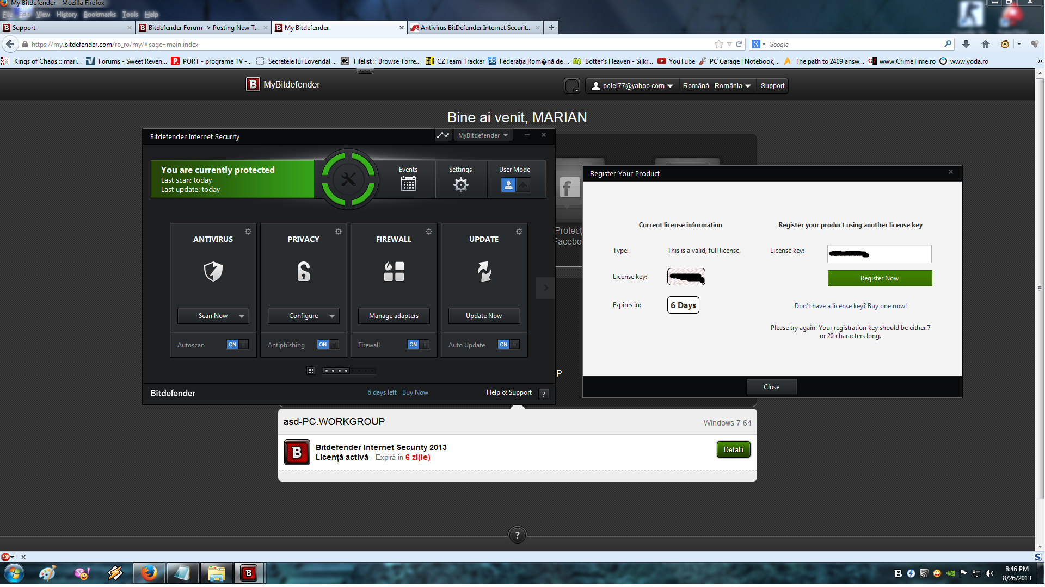1045x587 pixels.
Task: Switch User Mode to the user icon
Action: 508,185
